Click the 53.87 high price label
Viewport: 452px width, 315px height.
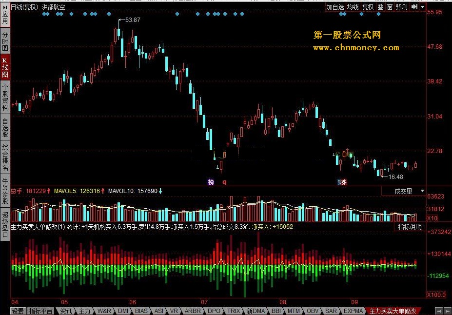133,20
